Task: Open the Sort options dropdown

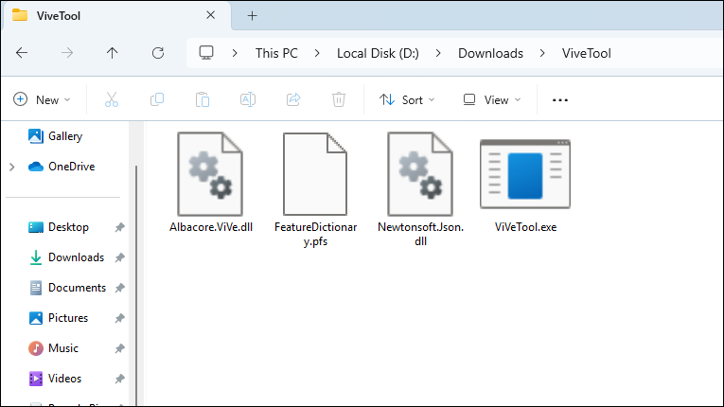Action: click(x=407, y=99)
